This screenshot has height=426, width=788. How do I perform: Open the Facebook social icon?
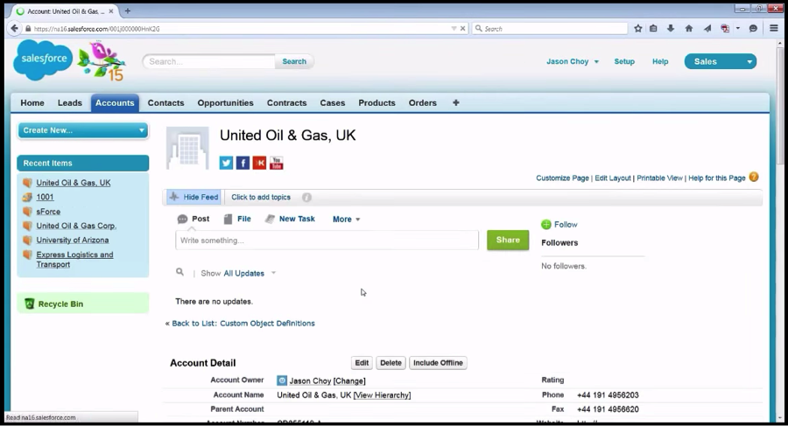pos(243,163)
